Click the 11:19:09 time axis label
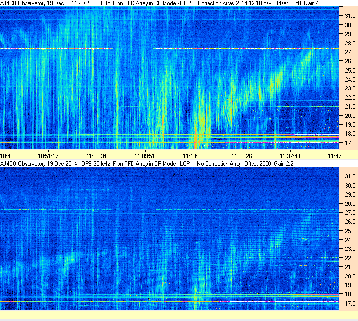The width and height of the screenshot is (358, 321). tap(193, 156)
